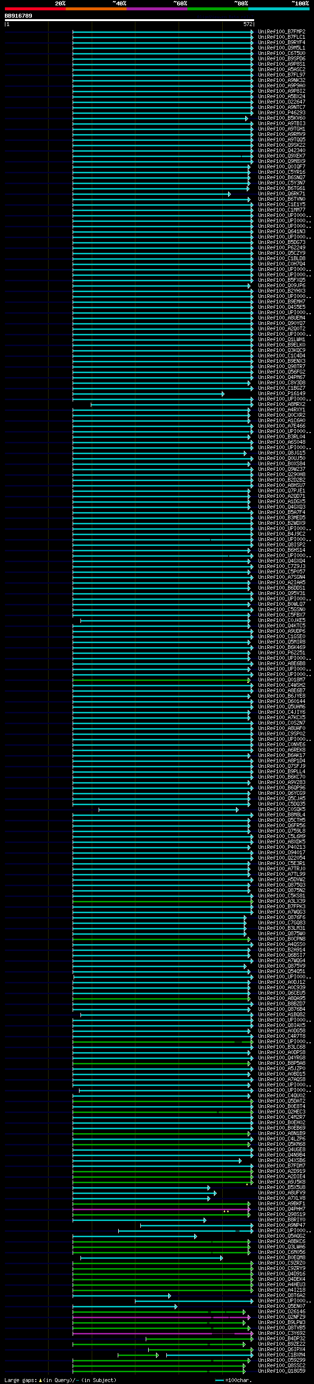This screenshot has width=314, height=1384.
Task: Click the white query sequence bar
Action: point(130,21)
